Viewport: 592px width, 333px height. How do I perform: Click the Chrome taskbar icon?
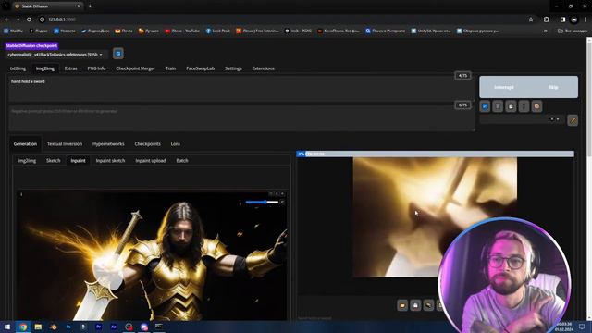[x=23, y=327]
